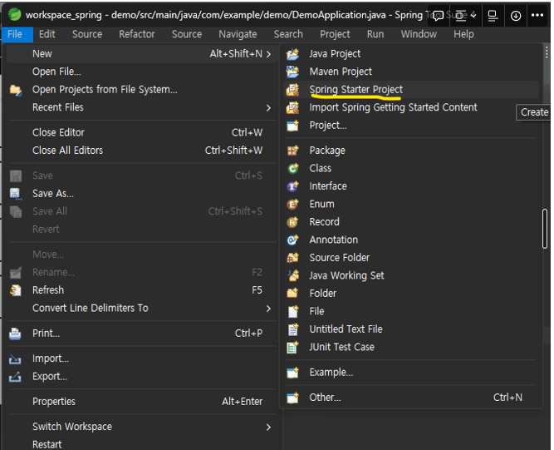Viewport: 554px width, 450px height.
Task: Click the Project... wizard icon
Action: (x=292, y=126)
